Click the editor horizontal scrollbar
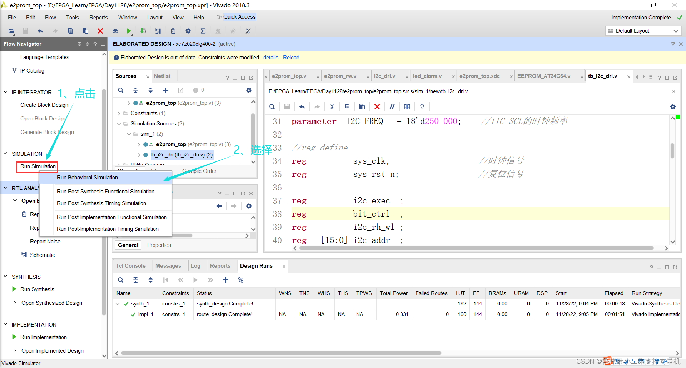Image resolution: width=686 pixels, height=368 pixels. (477, 248)
